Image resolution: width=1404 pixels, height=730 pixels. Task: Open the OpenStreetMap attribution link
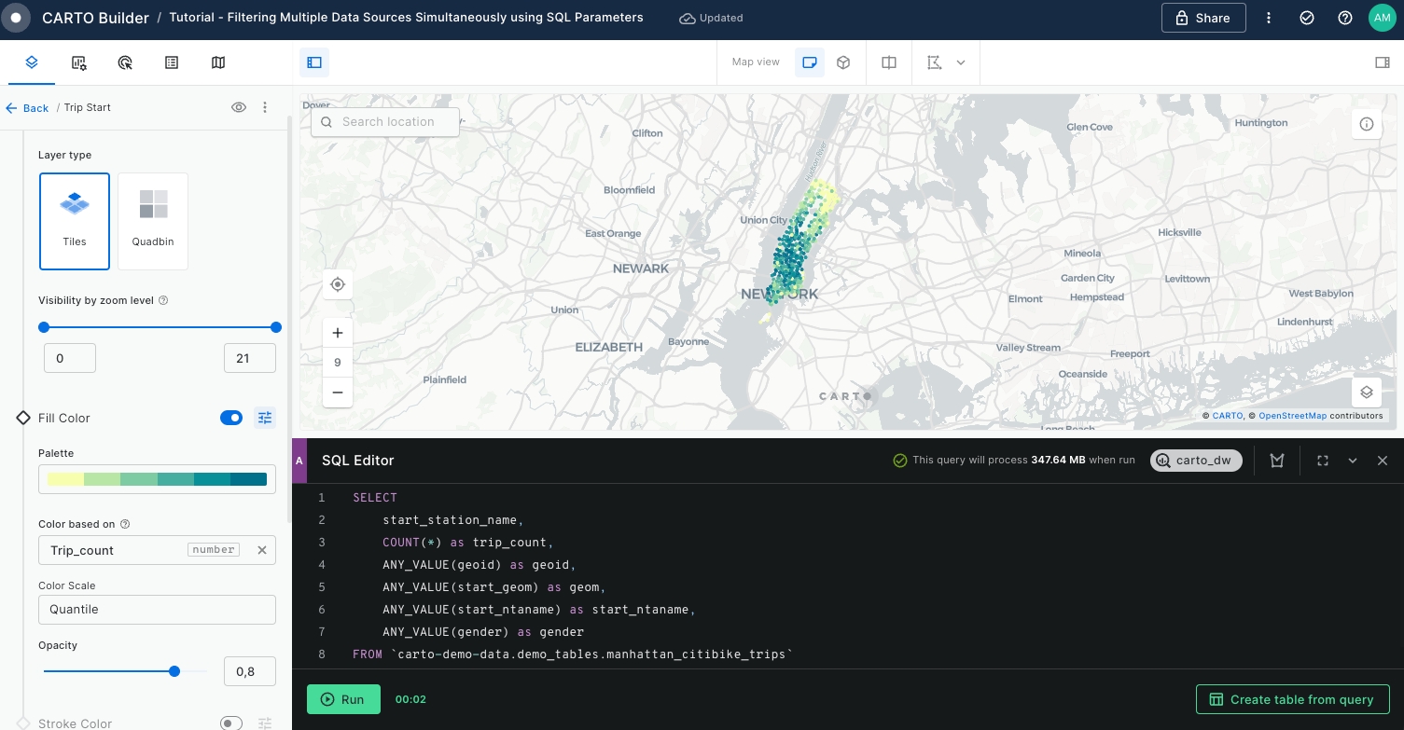tap(1292, 416)
